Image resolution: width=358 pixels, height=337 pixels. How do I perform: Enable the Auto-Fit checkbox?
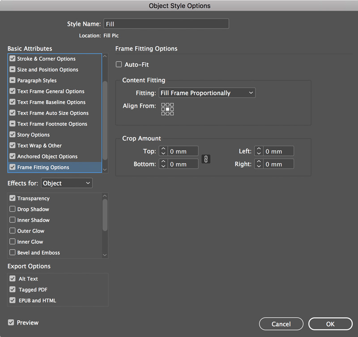click(x=119, y=64)
